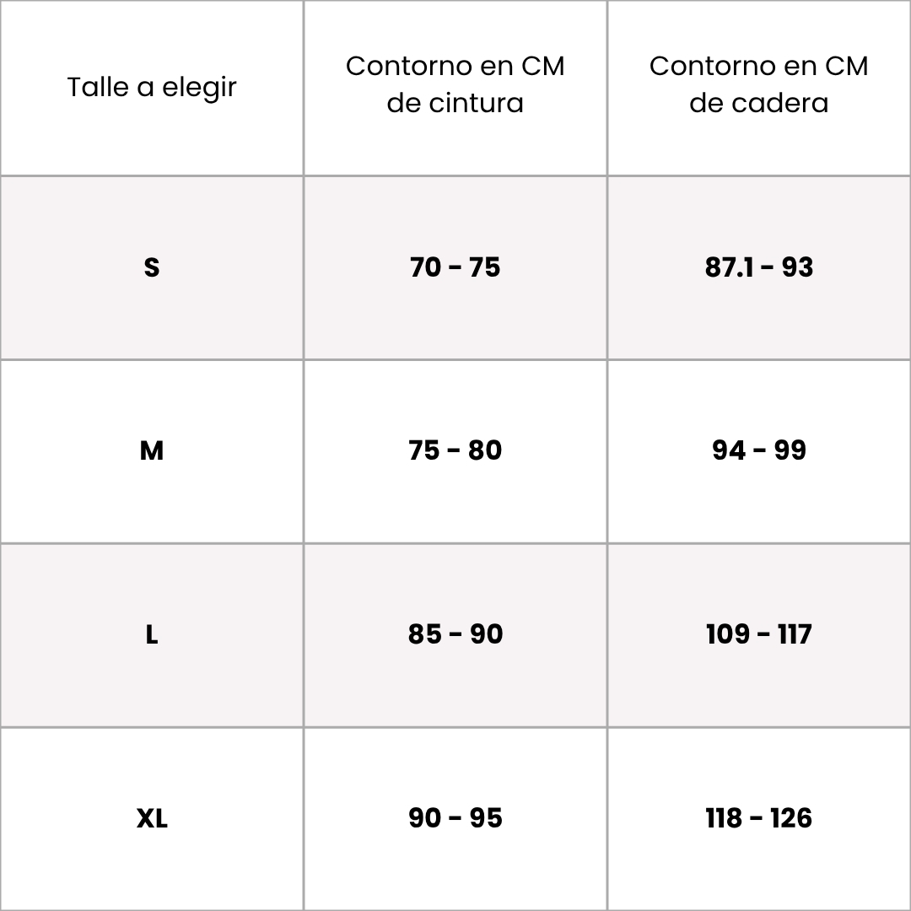This screenshot has height=911, width=911.
Task: Select the 'Contorno en CM de cadera' header
Action: 758,84
